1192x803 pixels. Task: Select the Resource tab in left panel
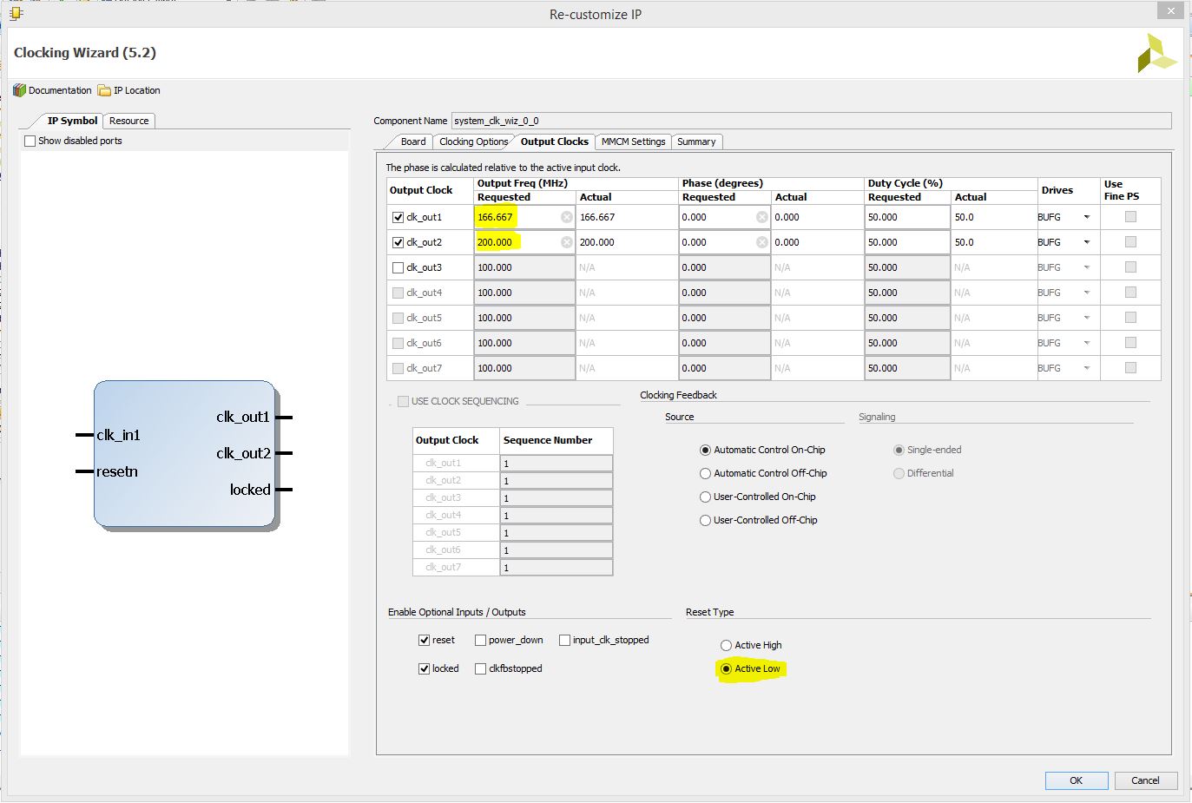click(128, 121)
